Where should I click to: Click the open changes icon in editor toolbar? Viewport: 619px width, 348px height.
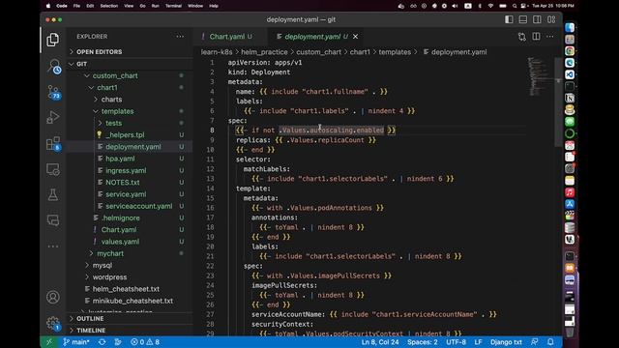522,37
